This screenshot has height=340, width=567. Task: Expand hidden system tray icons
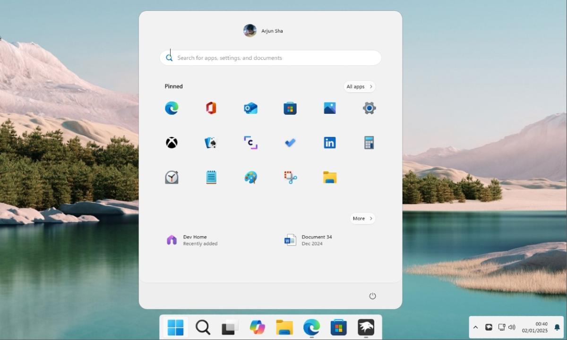476,327
